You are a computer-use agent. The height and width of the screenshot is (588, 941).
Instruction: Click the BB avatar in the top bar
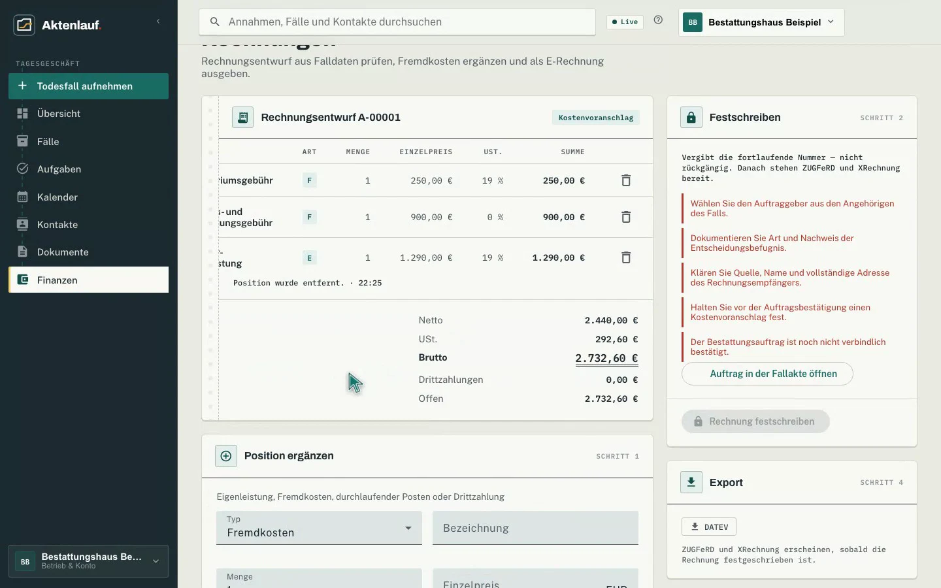[693, 22]
